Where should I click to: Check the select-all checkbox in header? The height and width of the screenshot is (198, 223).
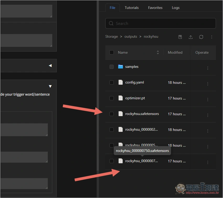pos(112,52)
